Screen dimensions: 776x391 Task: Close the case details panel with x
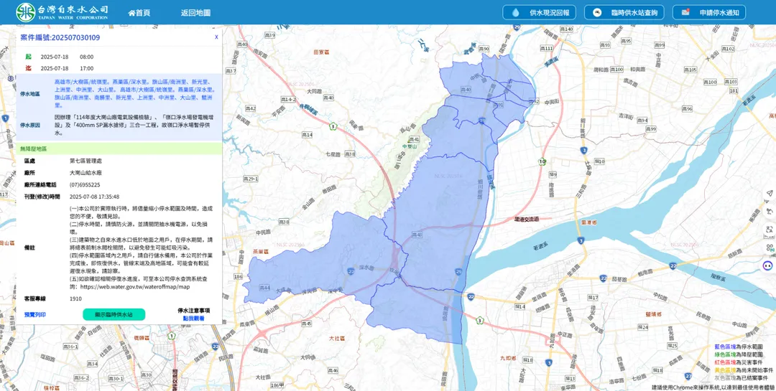(216, 37)
